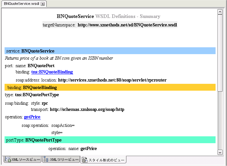Click the tns:BNQuotePortType type text
Image resolution: width=227 pixels, height=166 pixels.
37,95
